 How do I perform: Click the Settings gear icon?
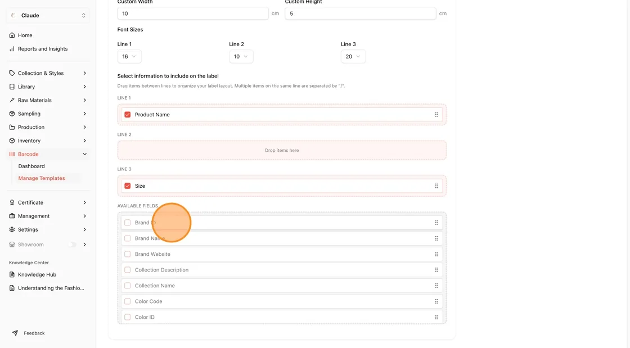point(12,229)
